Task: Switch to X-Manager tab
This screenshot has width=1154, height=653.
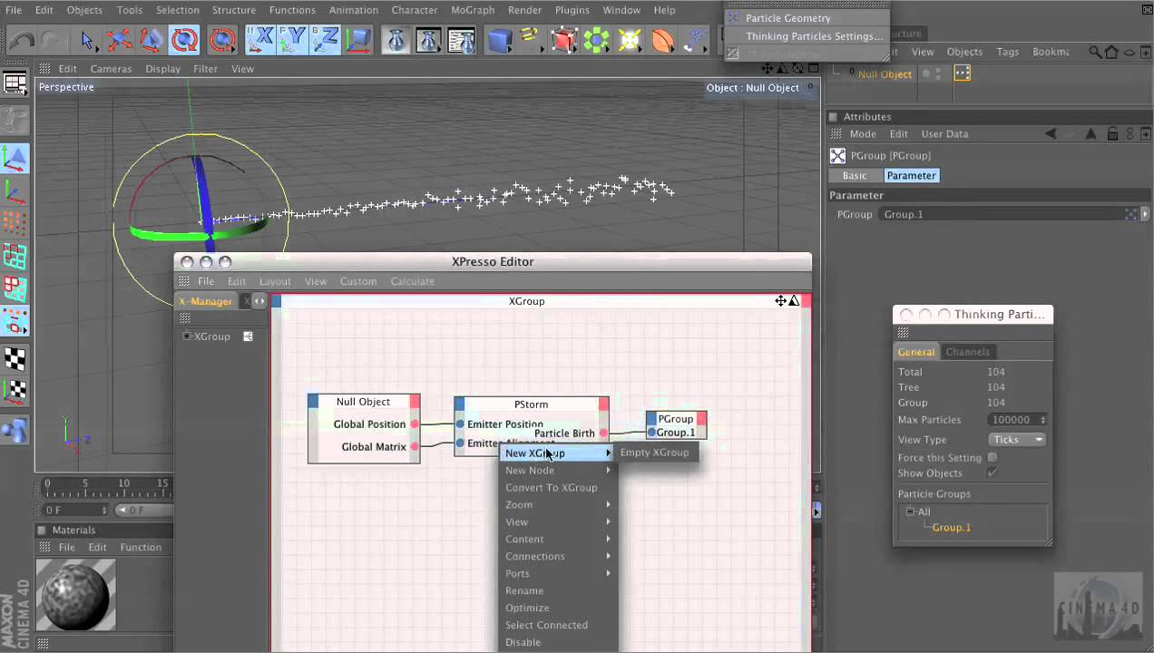Action: click(205, 301)
